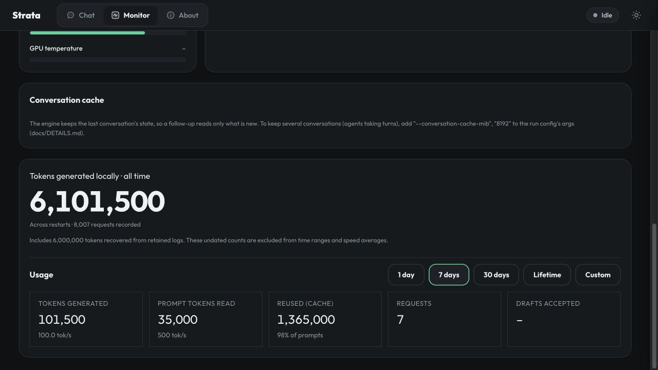Click the green memory usage bar
Viewport: 658px width, 370px height.
coord(87,33)
